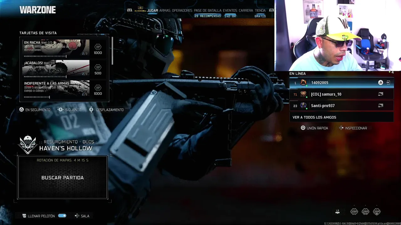This screenshot has height=225, width=401.
Task: Switch to the ARMAS tab
Action: 165,10
